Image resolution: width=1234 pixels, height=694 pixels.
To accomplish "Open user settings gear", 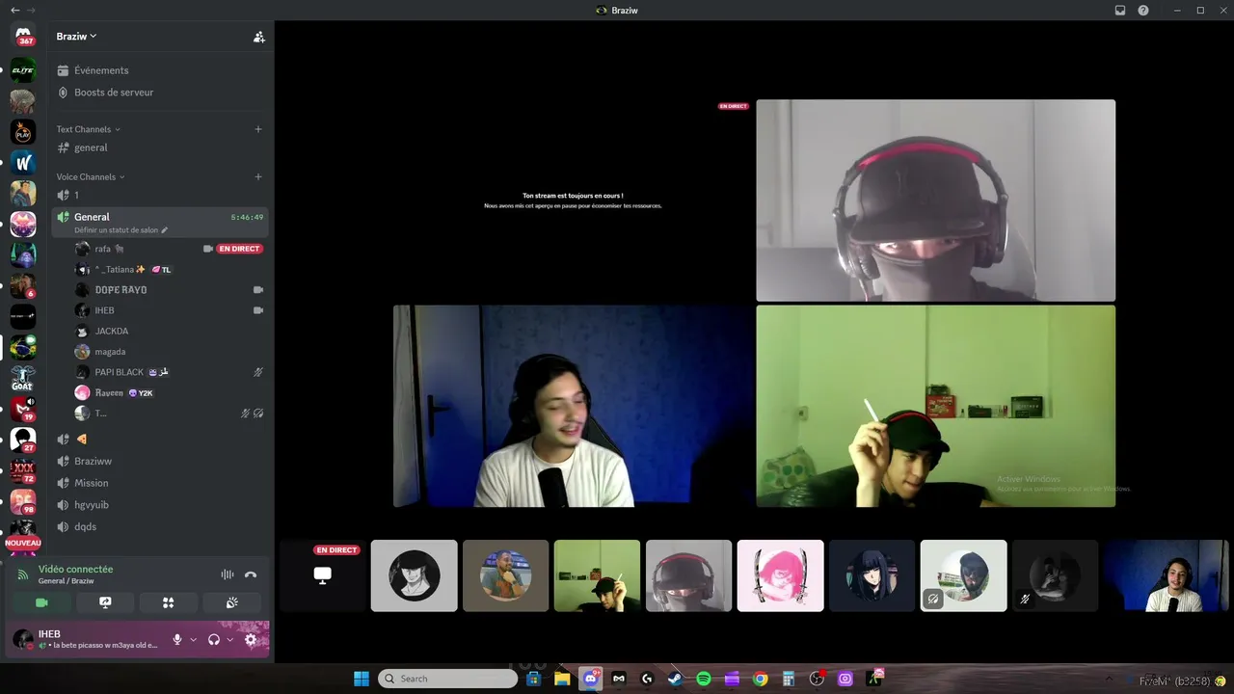I will (x=251, y=639).
